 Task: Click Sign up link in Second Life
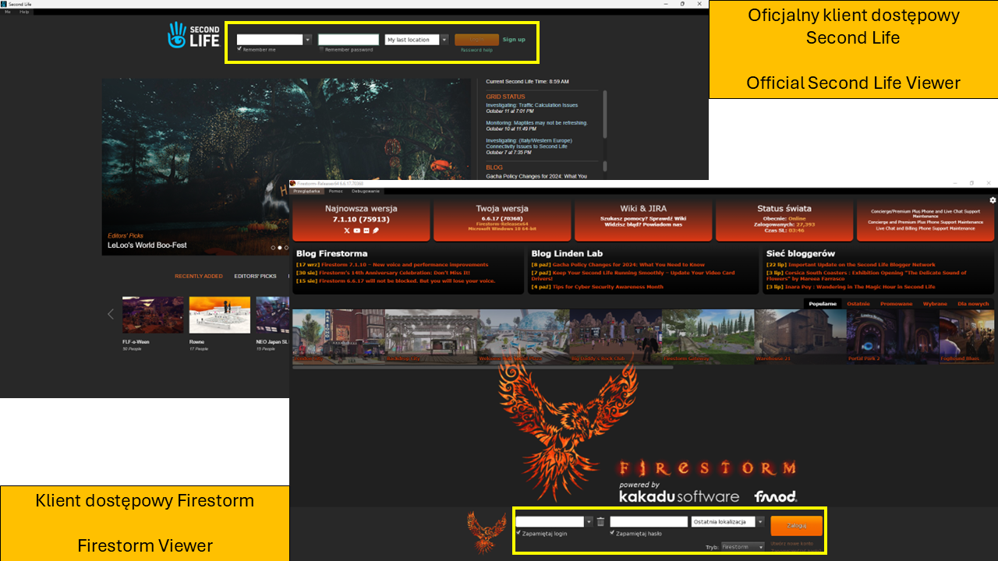[x=514, y=40]
